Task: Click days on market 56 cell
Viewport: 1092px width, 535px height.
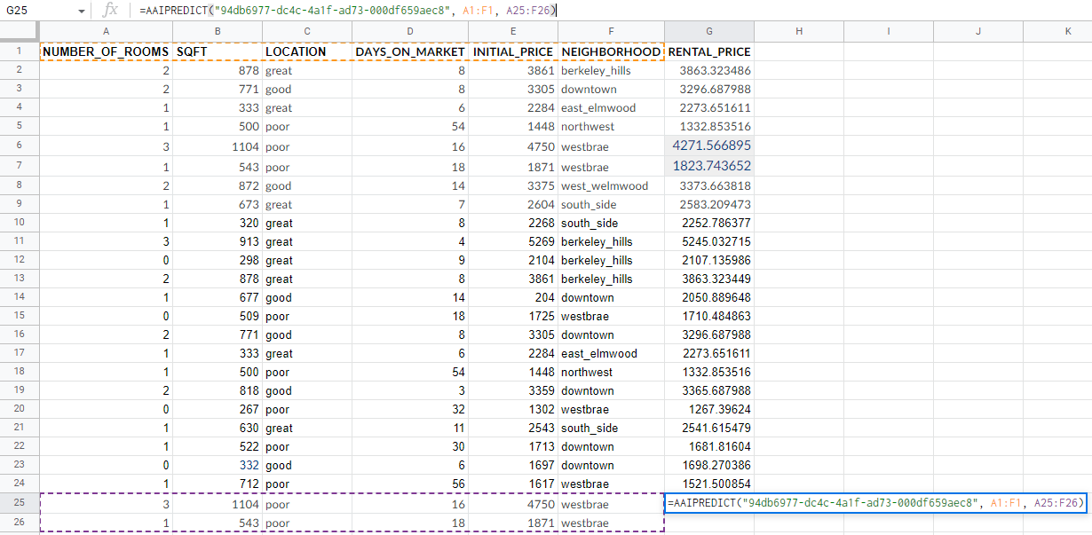Action: tap(410, 484)
